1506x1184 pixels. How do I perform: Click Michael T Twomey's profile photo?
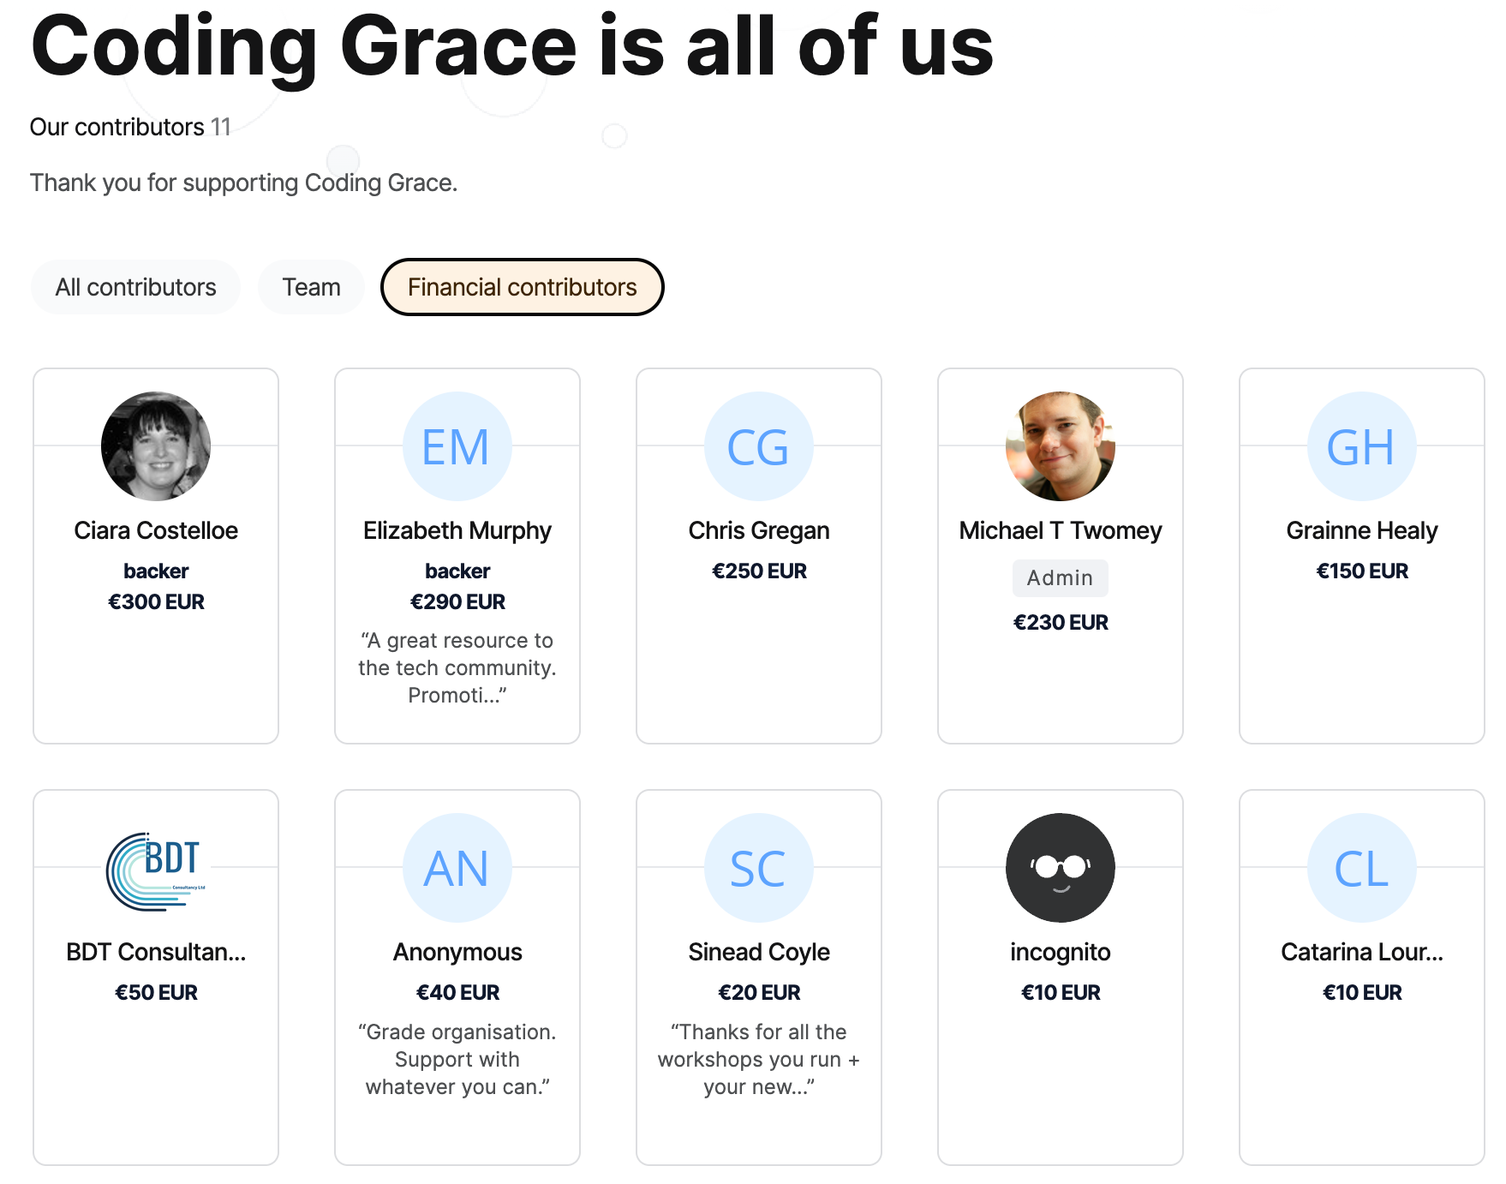(1061, 446)
